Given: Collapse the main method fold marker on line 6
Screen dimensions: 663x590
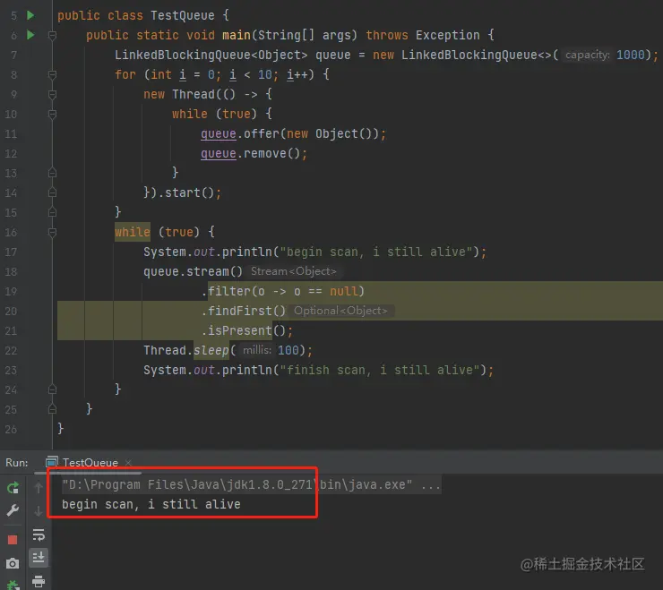Looking at the screenshot, I should click(x=52, y=35).
